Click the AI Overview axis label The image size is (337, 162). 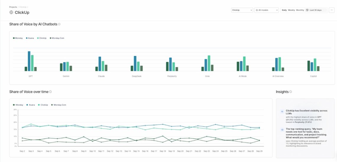tap(278, 76)
